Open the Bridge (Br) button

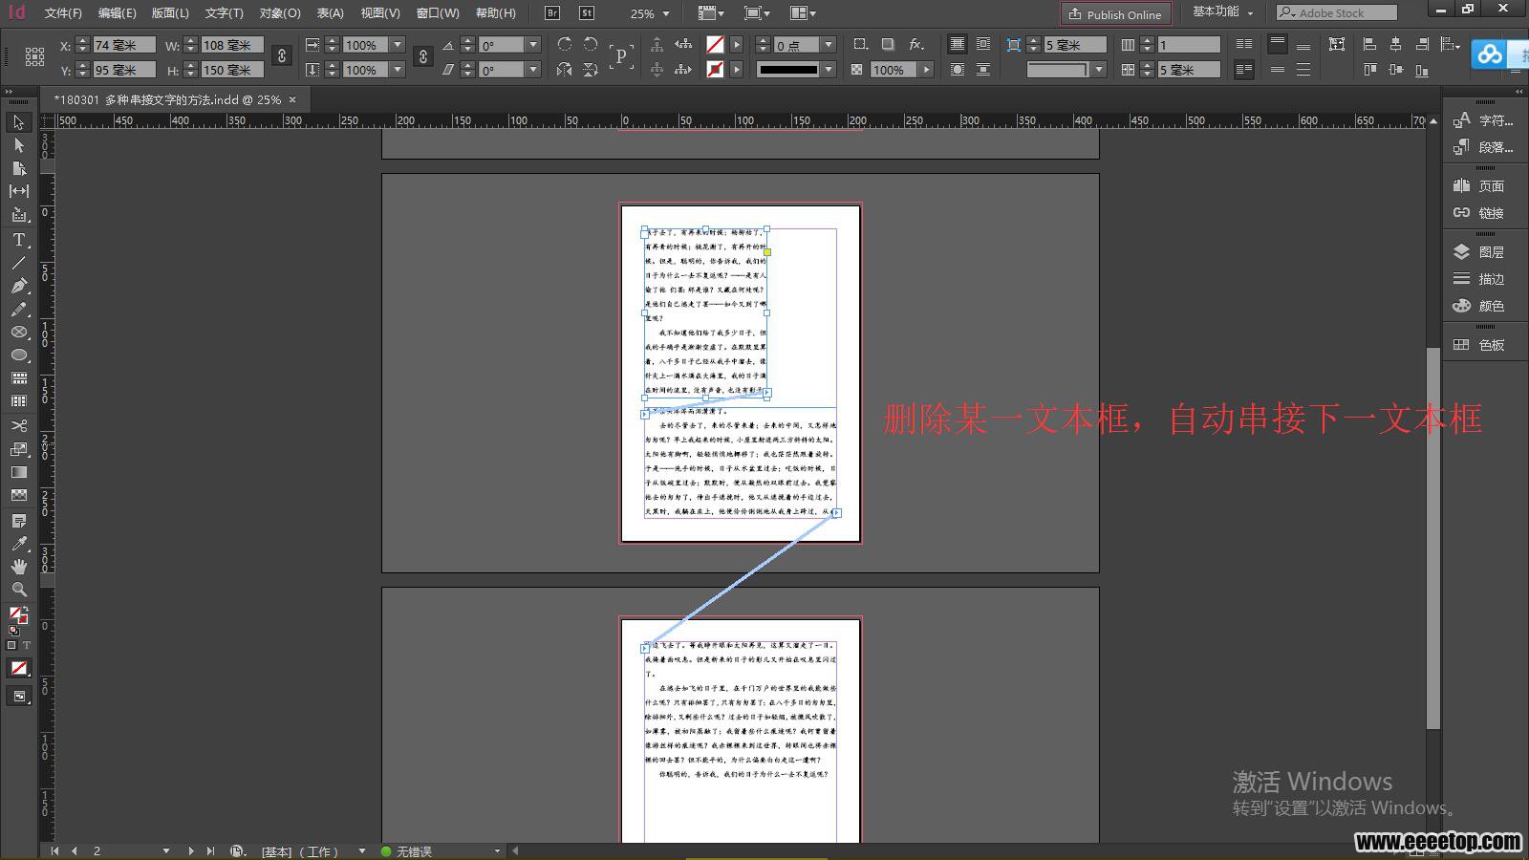click(552, 13)
